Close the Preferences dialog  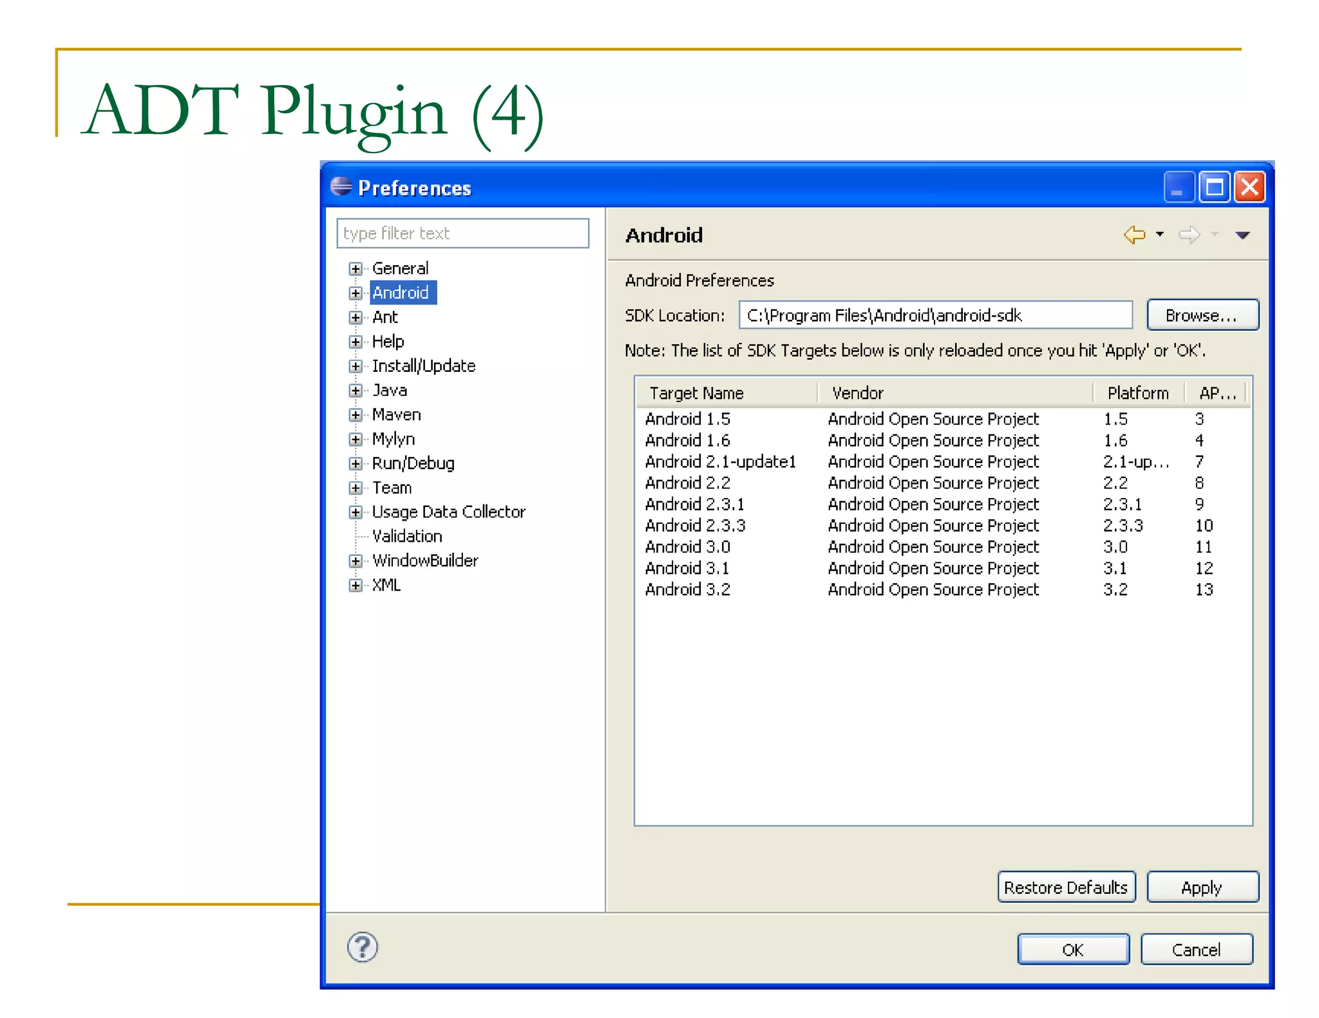[x=1250, y=187]
